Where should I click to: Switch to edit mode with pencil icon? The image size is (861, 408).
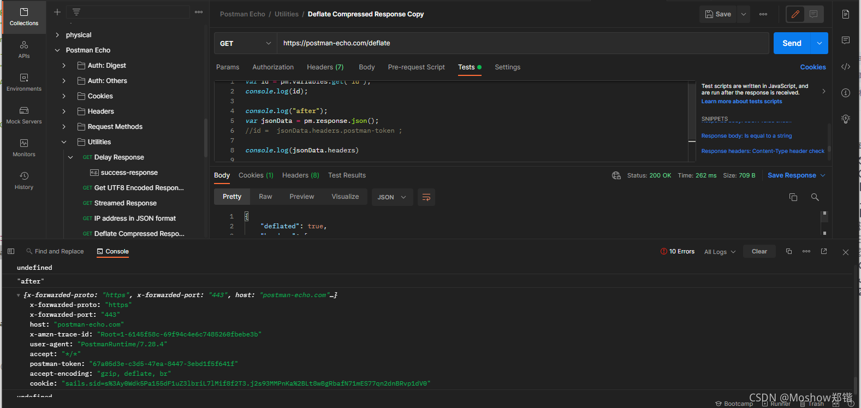pyautogui.click(x=795, y=14)
